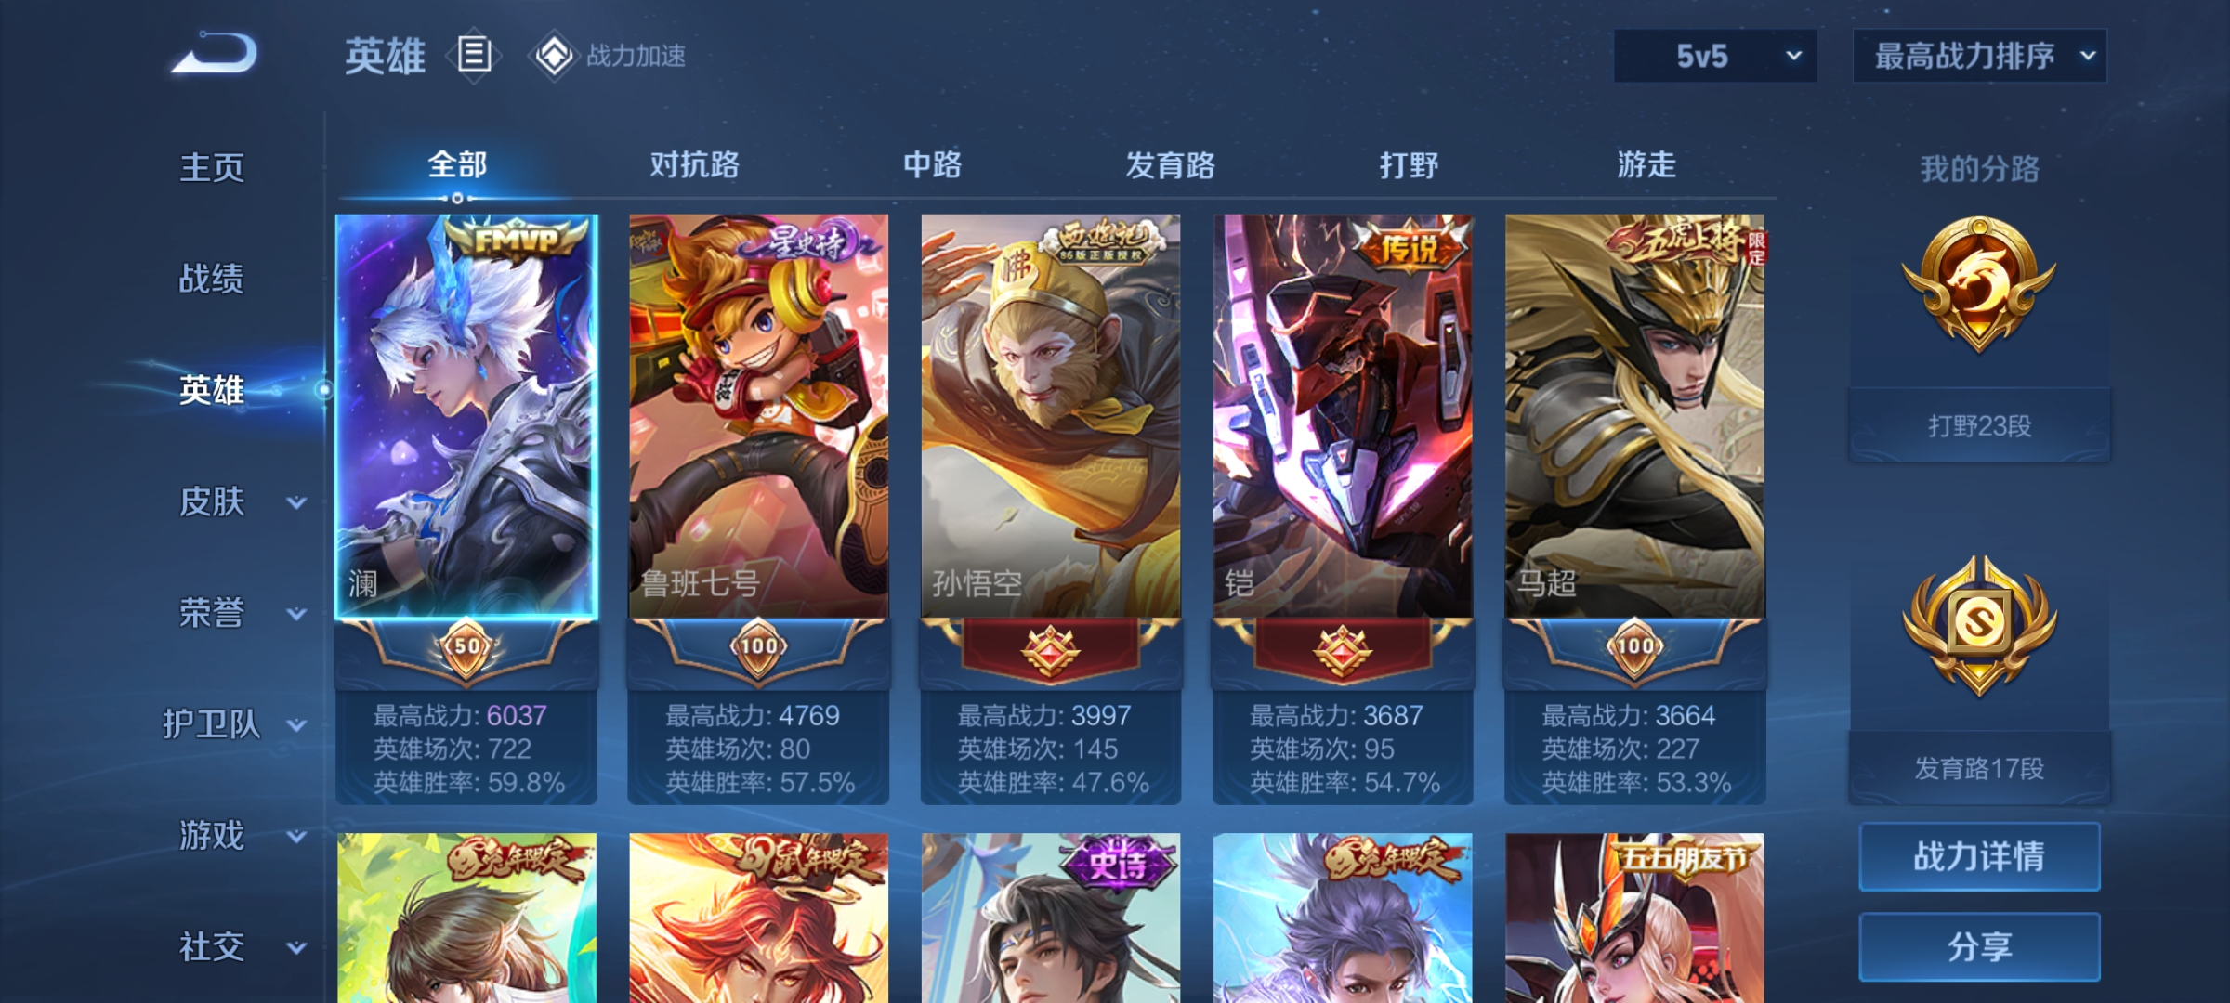Switch to the 对抗路 tab
Image resolution: width=2230 pixels, height=1003 pixels.
694,165
